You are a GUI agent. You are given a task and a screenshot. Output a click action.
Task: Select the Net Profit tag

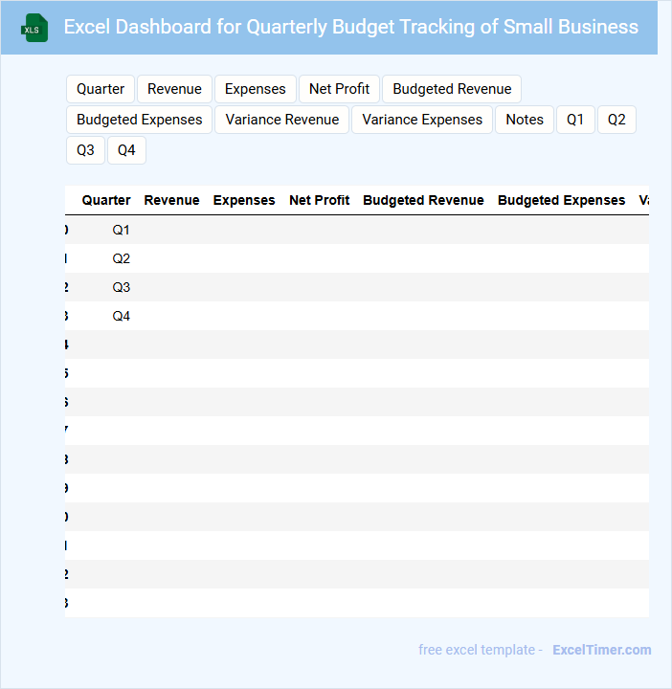pyautogui.click(x=339, y=89)
